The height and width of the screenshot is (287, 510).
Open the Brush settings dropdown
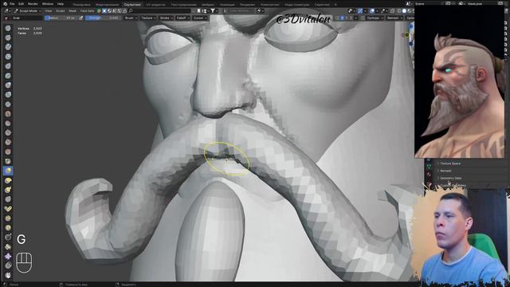tap(131, 18)
